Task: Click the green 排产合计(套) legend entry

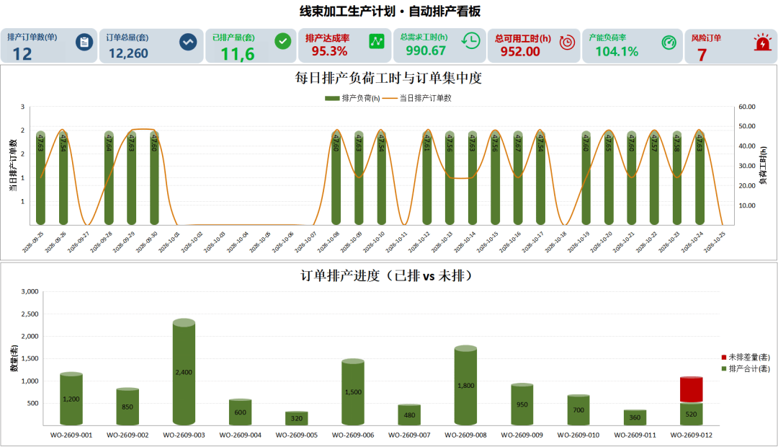Action: point(746,368)
